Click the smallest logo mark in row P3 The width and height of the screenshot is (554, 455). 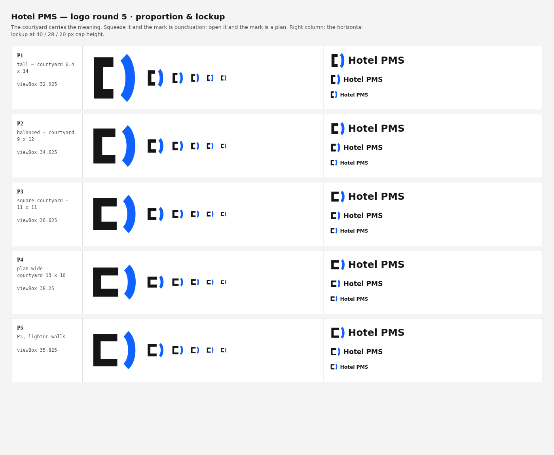224,214
